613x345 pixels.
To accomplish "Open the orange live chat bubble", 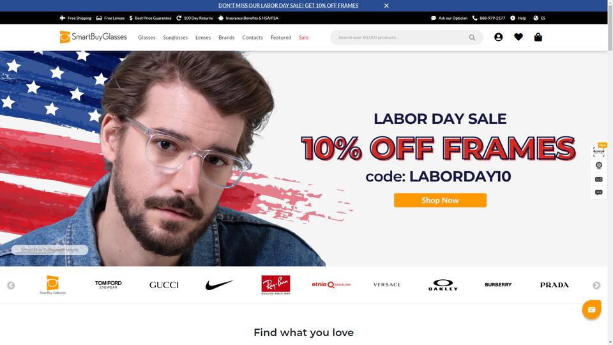I will point(591,309).
